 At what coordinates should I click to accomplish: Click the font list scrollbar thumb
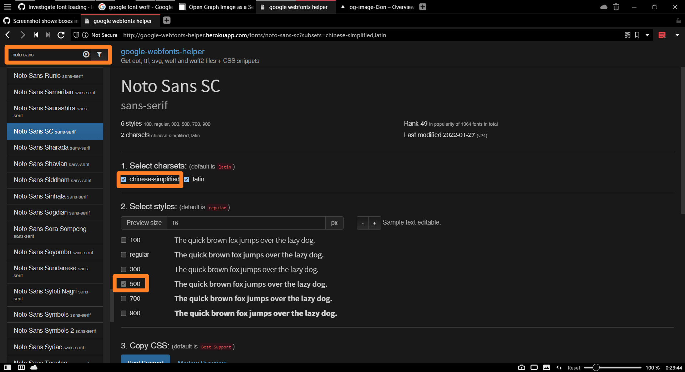pyautogui.click(x=112, y=305)
